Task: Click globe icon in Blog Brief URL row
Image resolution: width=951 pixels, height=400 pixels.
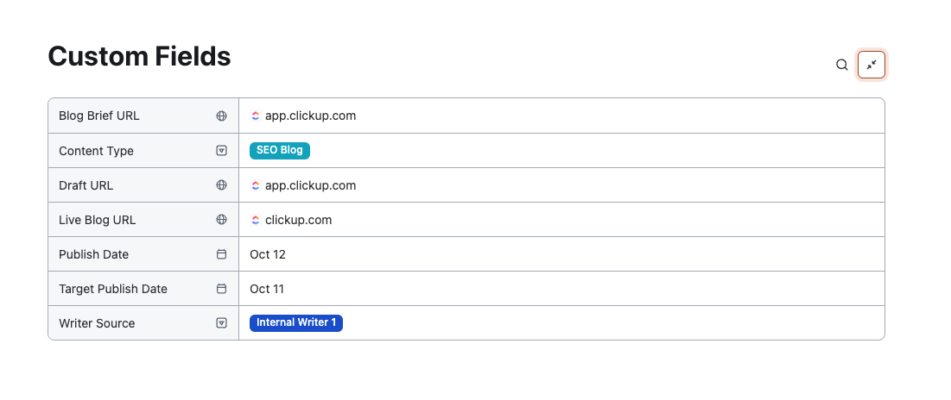Action: [221, 116]
